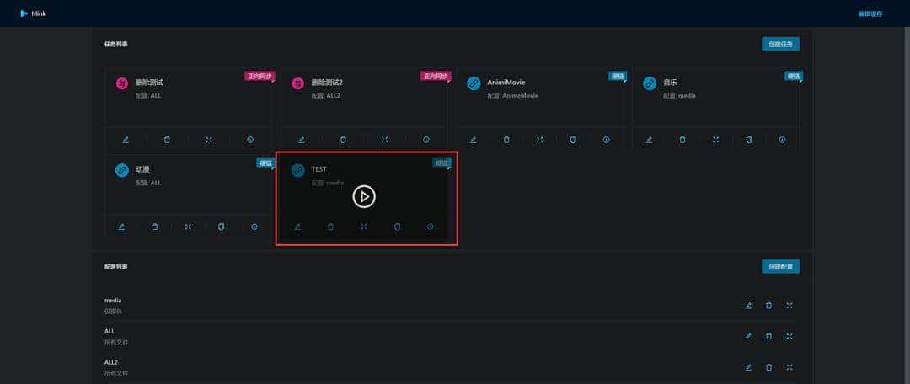
Task: Click the trash icon on TEST card
Action: [x=331, y=227]
